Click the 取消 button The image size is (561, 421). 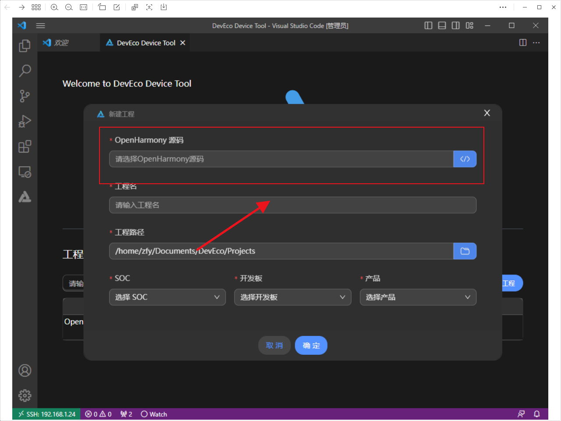(x=274, y=346)
